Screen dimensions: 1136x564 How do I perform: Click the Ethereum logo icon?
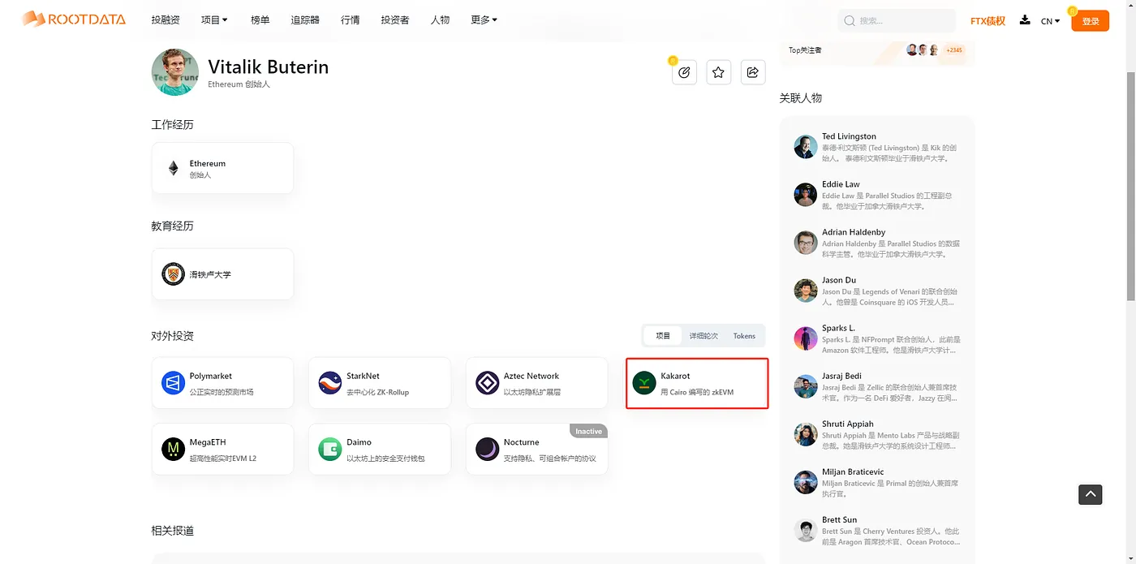point(173,168)
